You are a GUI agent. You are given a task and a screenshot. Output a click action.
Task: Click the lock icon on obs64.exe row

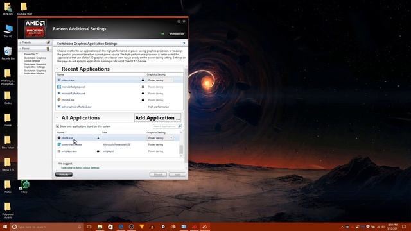tap(98, 138)
